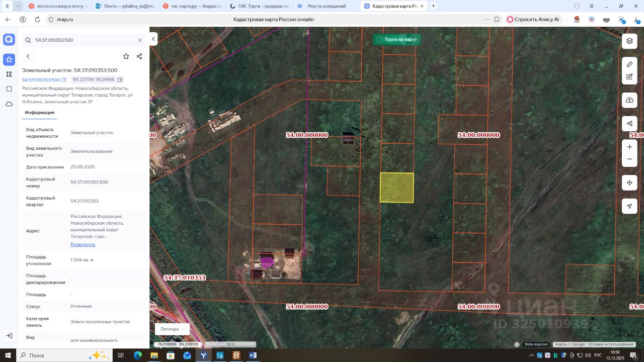This screenshot has height=362, width=644.
Task: Click the Yandex 'Я' home button
Action: coord(23,20)
